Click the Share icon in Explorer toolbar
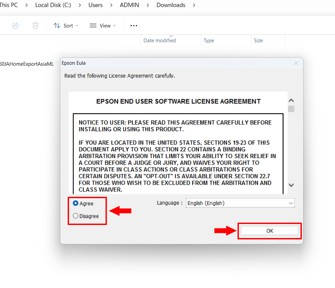The image size is (335, 288). coord(15,26)
